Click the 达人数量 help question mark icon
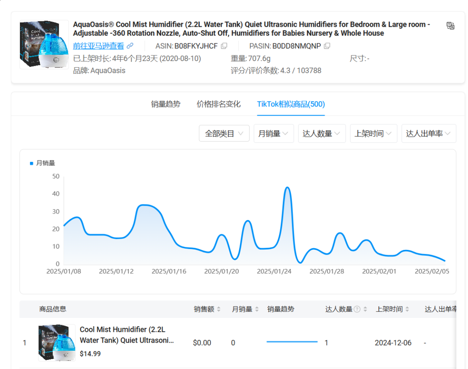468x369 pixels. click(357, 309)
